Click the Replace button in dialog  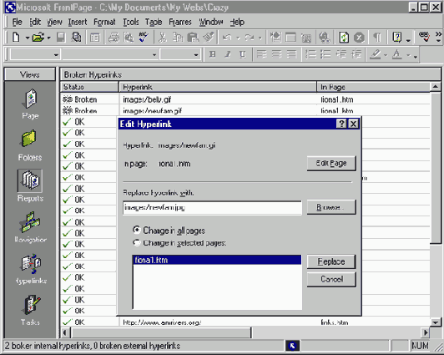(331, 261)
